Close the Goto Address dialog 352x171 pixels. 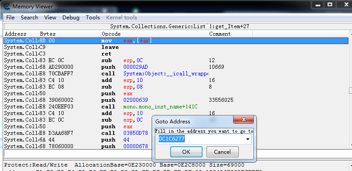pyautogui.click(x=244, y=119)
